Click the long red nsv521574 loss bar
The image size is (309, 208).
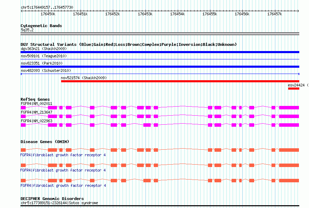[180, 81]
